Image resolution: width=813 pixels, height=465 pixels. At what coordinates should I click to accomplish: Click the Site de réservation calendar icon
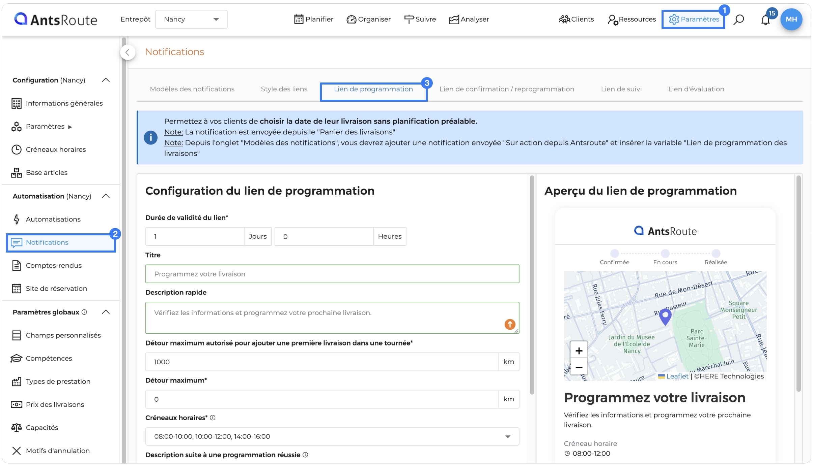[16, 289]
